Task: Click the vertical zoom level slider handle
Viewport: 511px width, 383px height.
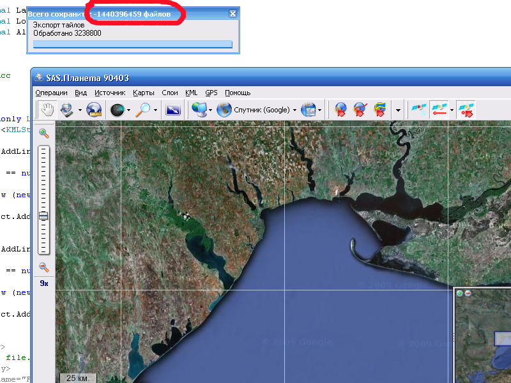Action: coord(43,216)
